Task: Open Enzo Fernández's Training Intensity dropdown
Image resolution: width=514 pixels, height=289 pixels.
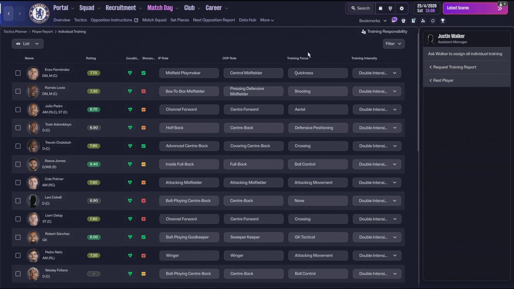Action: [x=377, y=73]
